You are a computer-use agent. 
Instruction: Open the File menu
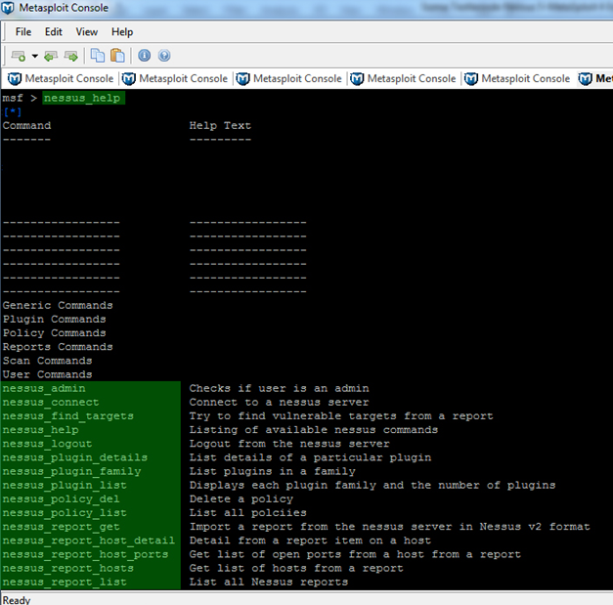pos(23,31)
